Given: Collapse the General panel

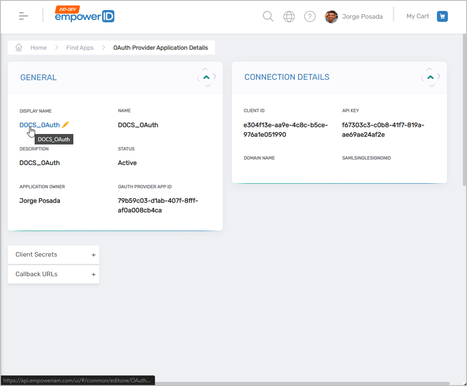Looking at the screenshot, I should tap(206, 77).
